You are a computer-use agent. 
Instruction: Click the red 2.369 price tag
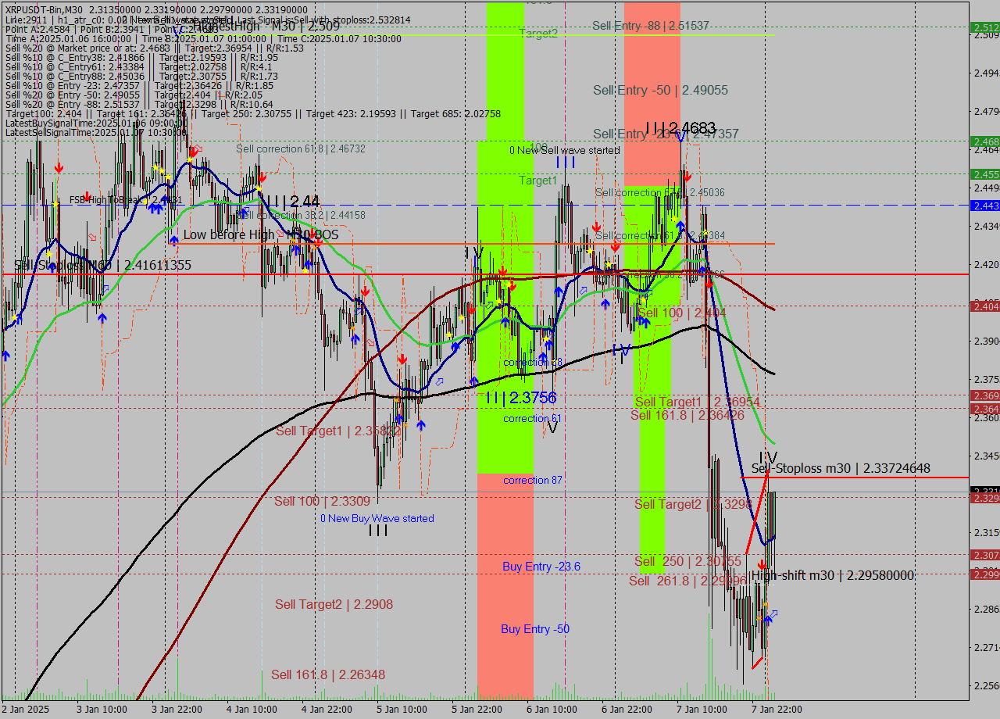coord(984,396)
